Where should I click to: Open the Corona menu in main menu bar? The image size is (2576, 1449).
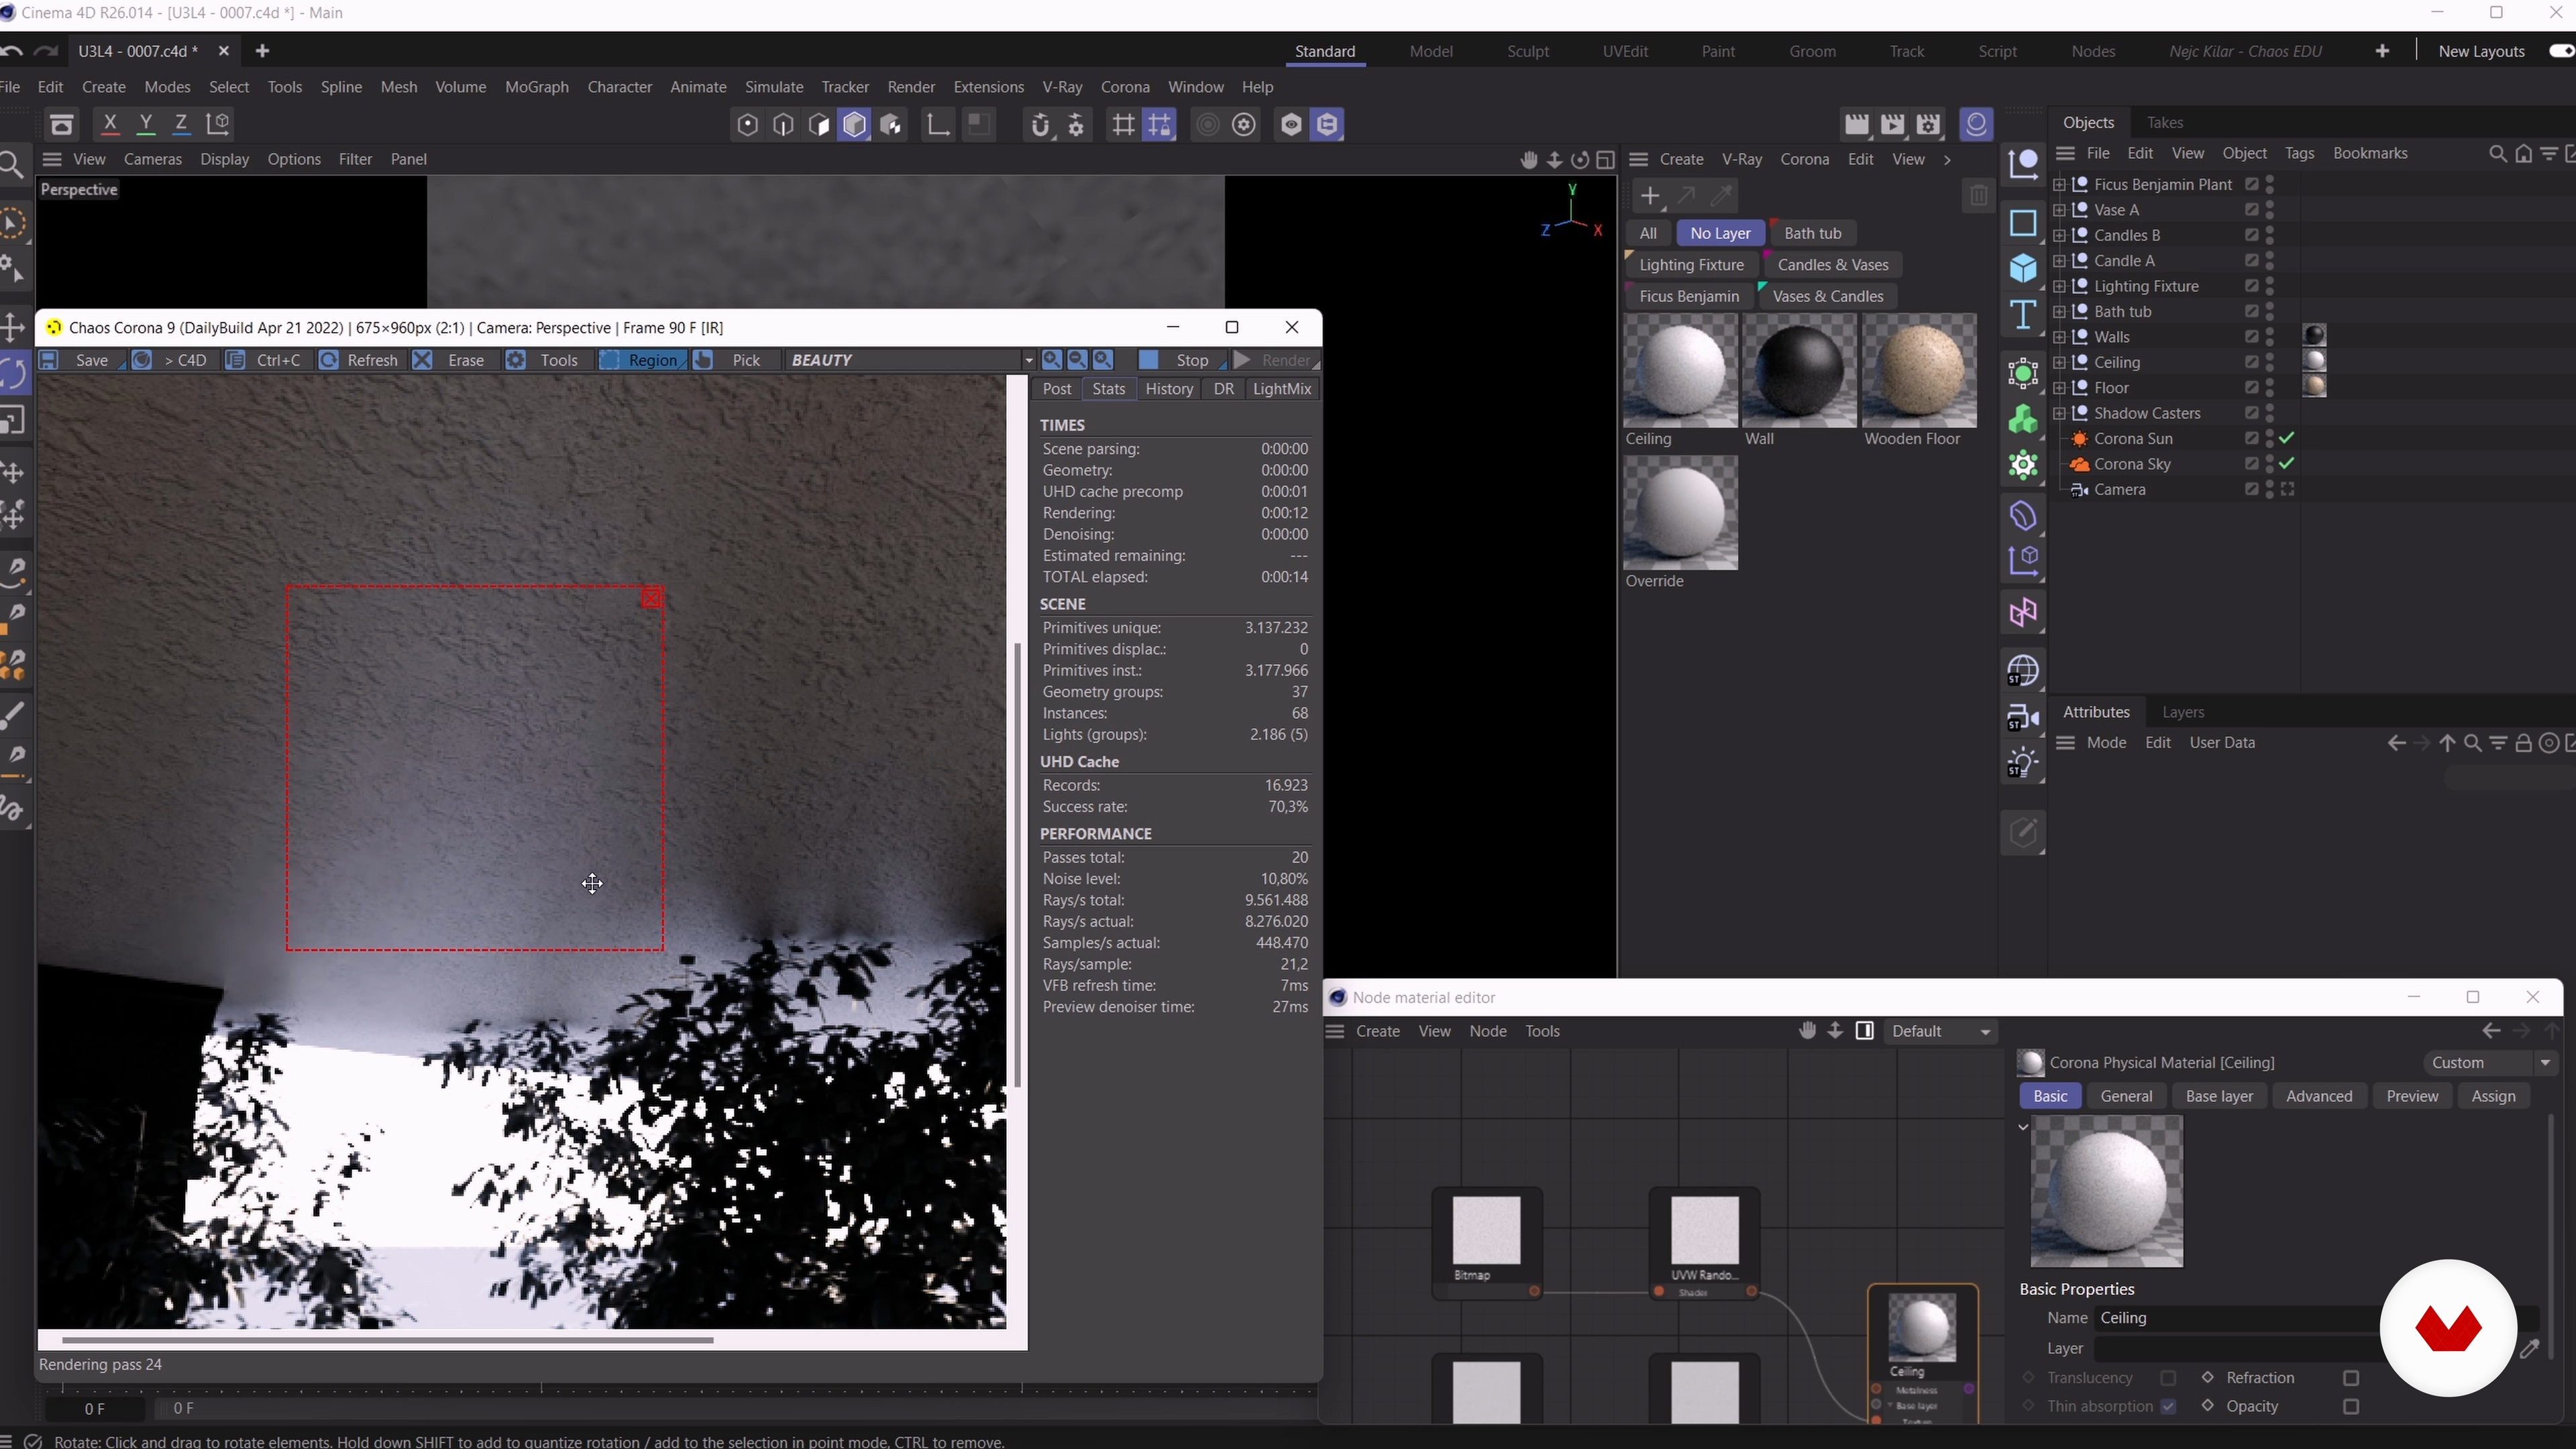pos(1125,87)
